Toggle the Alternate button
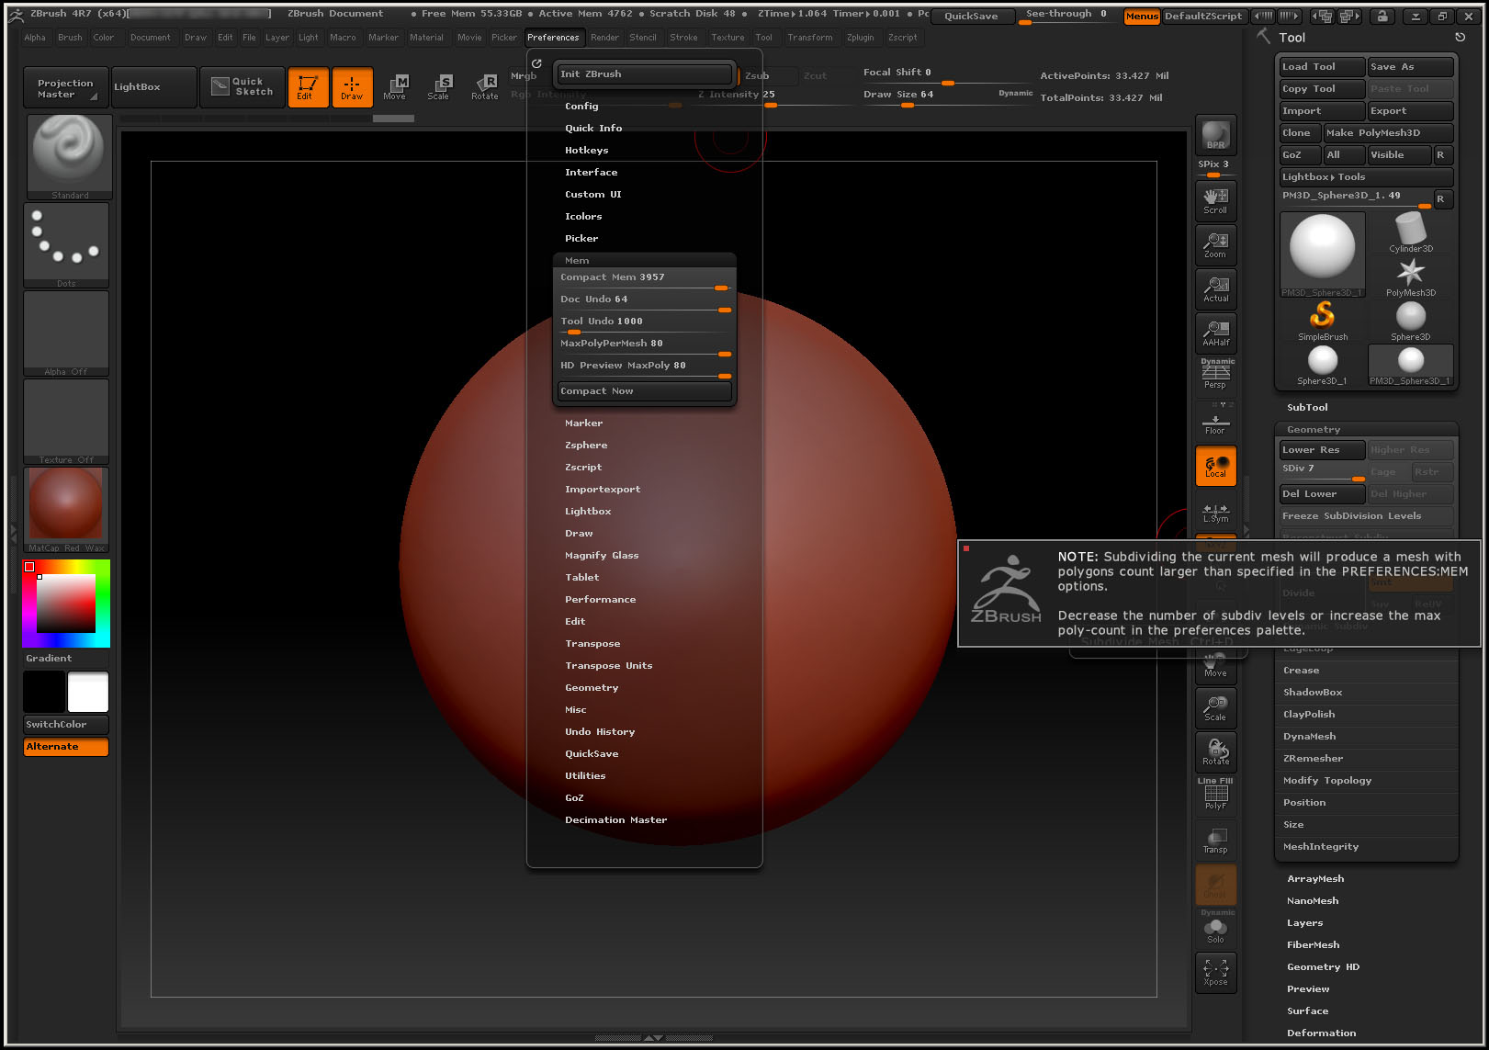1489x1050 pixels. tap(66, 747)
